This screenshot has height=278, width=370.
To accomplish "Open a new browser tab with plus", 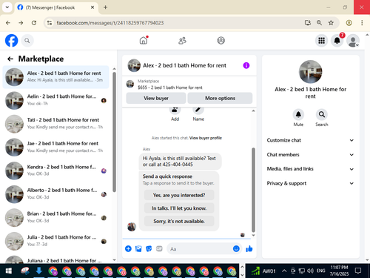I will 105,7.
